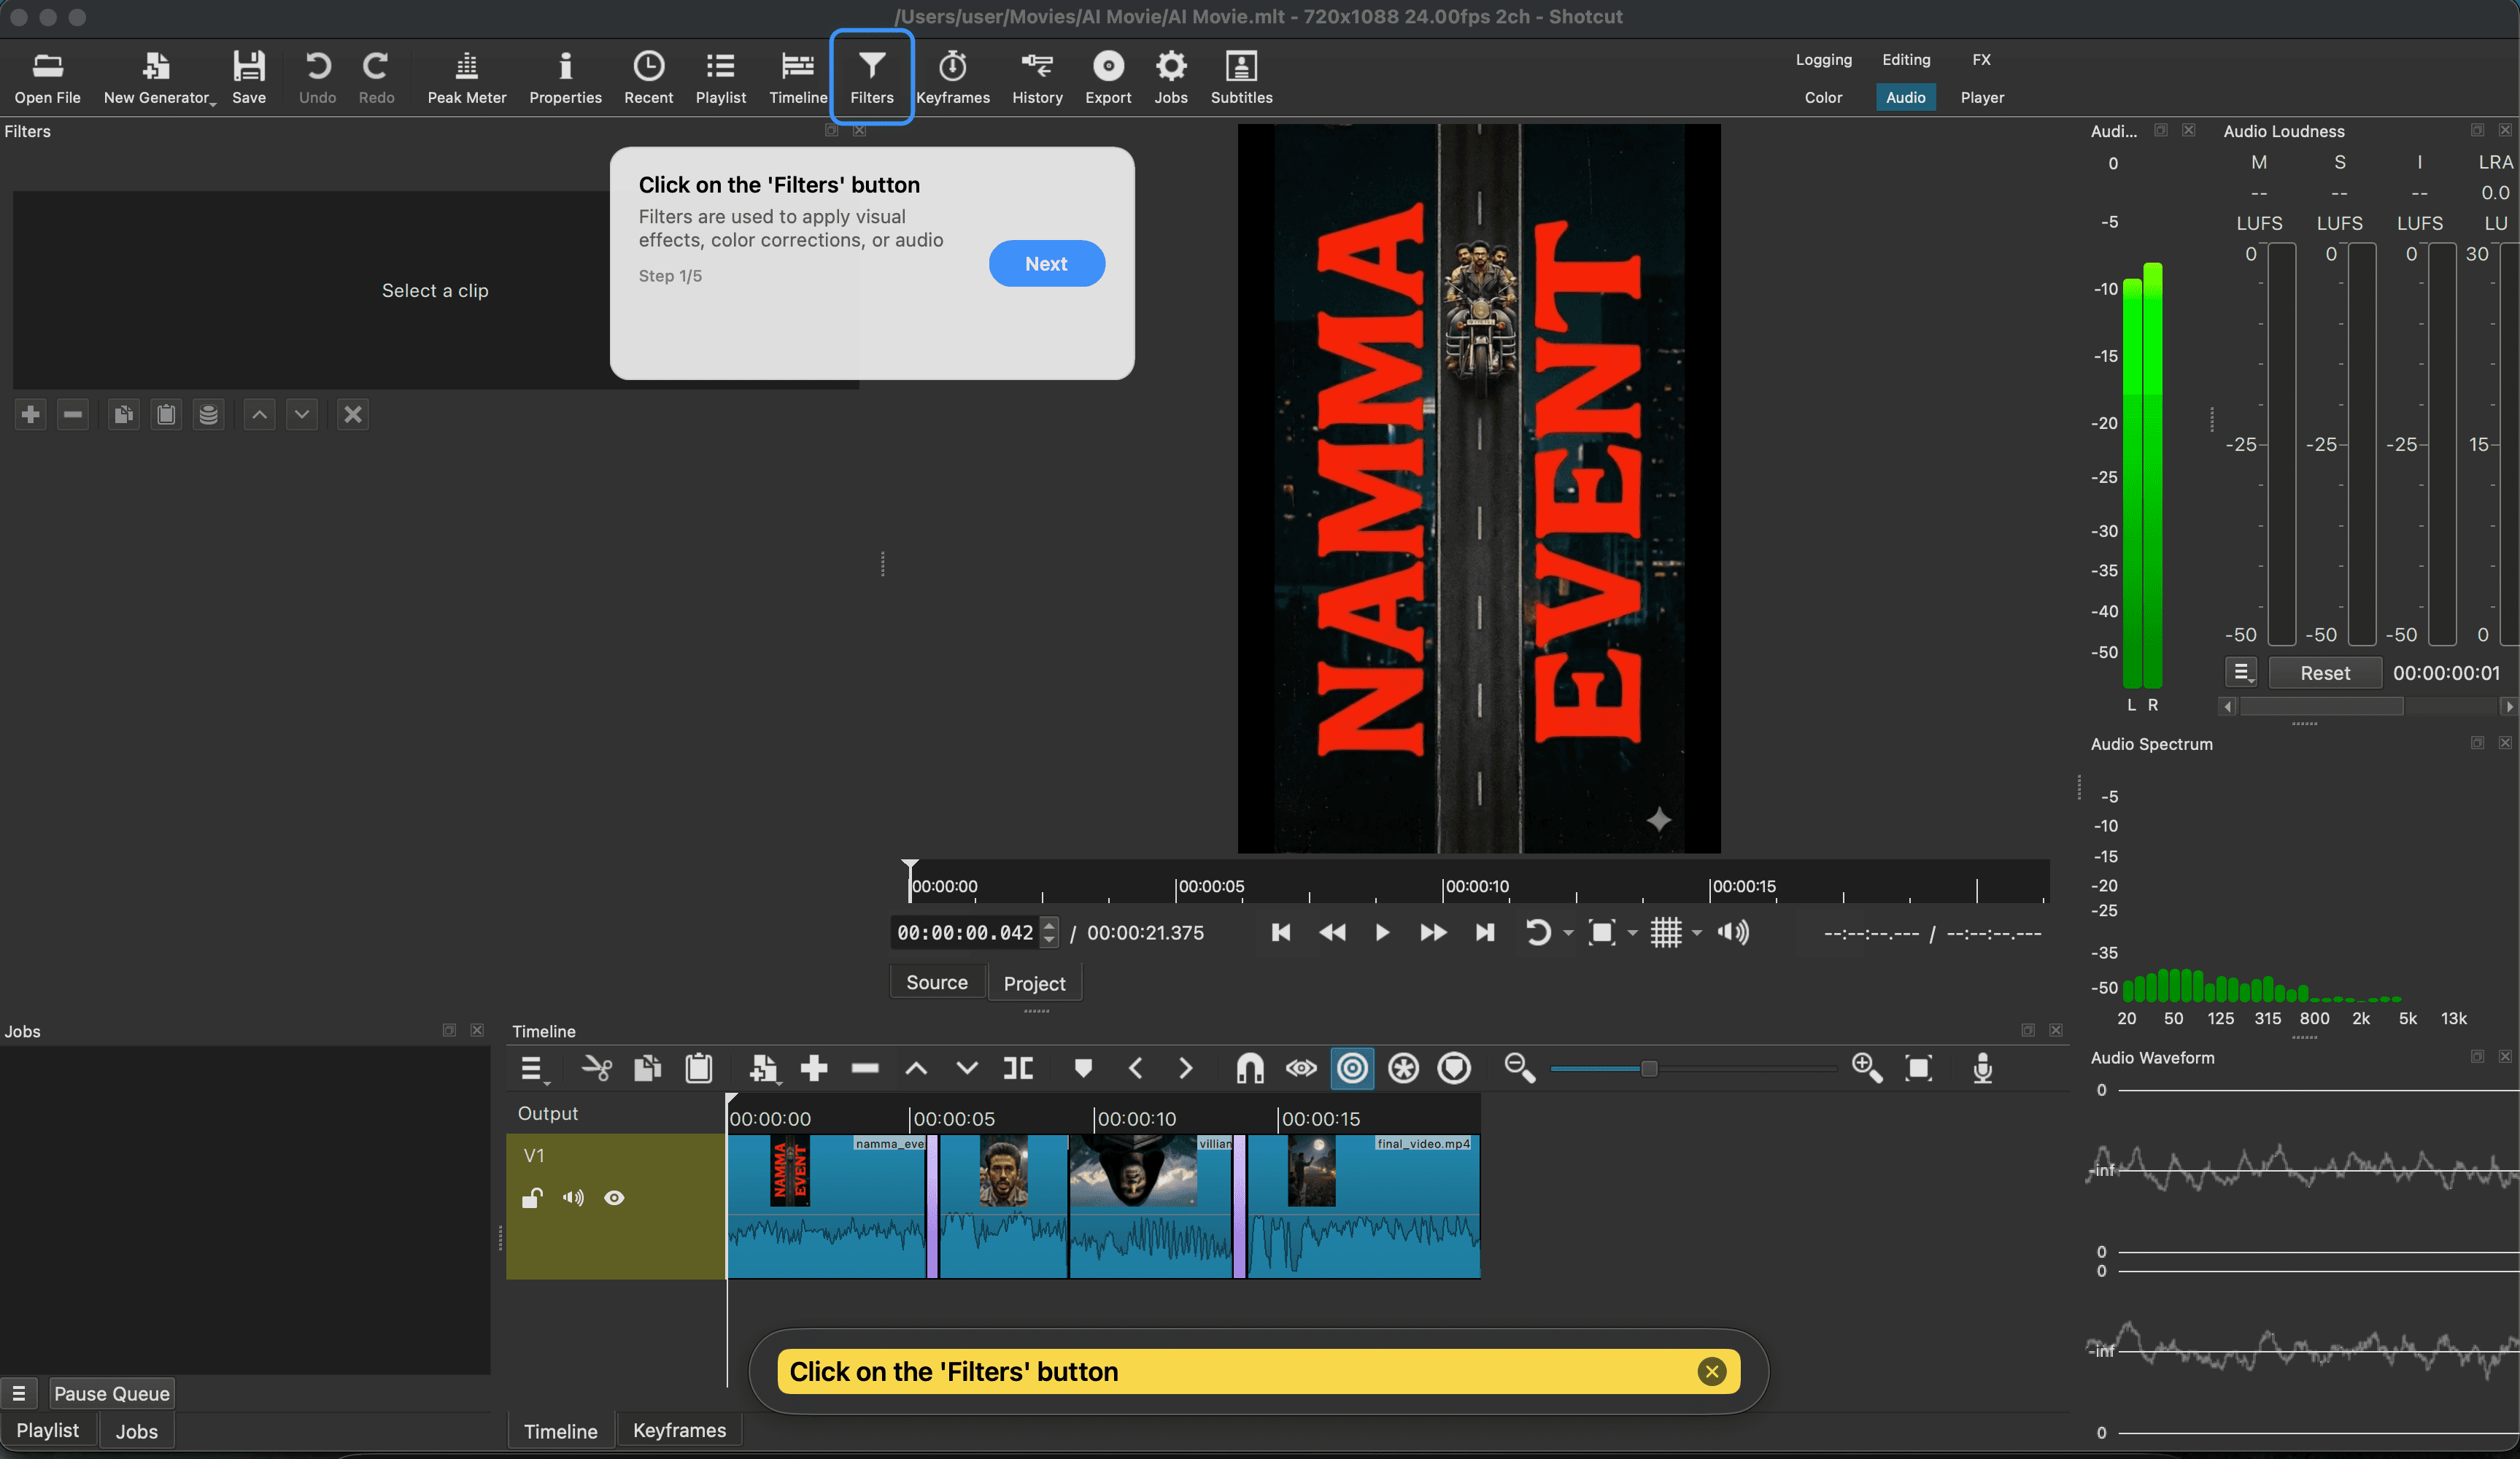
Task: Hide the V1 track with the eye icon
Action: [x=614, y=1198]
